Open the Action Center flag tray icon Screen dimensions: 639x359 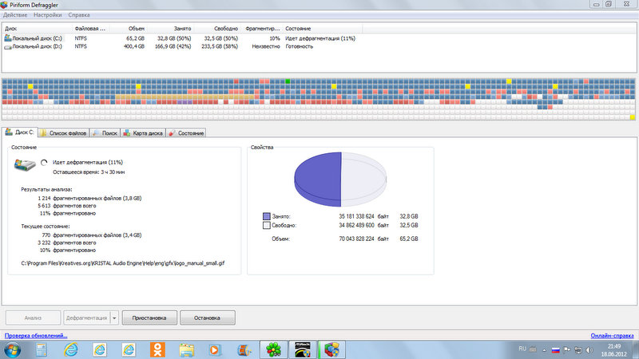pos(567,349)
